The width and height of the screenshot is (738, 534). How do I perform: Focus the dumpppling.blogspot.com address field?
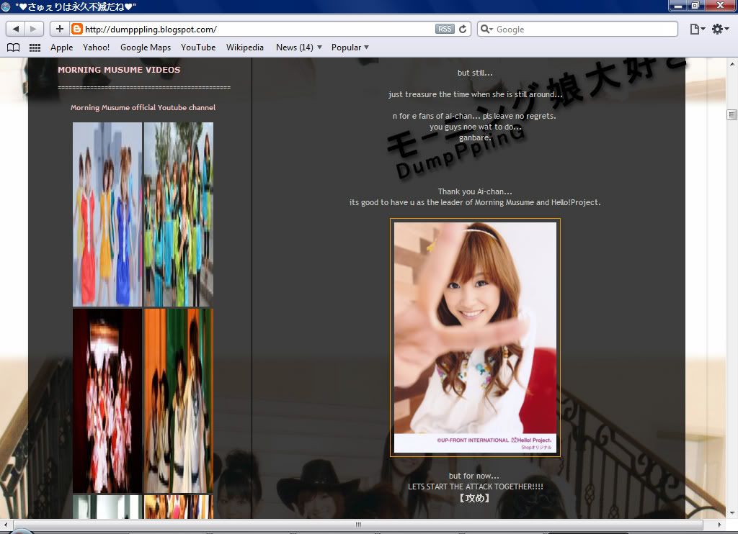tap(259, 29)
